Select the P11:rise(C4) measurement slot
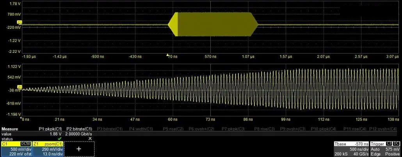402x157 pixels. 355,129
